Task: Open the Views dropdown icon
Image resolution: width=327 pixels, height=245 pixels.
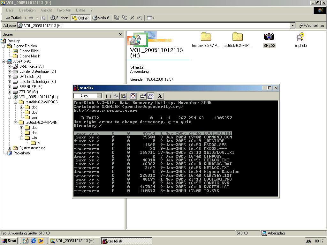Action: click(151, 18)
